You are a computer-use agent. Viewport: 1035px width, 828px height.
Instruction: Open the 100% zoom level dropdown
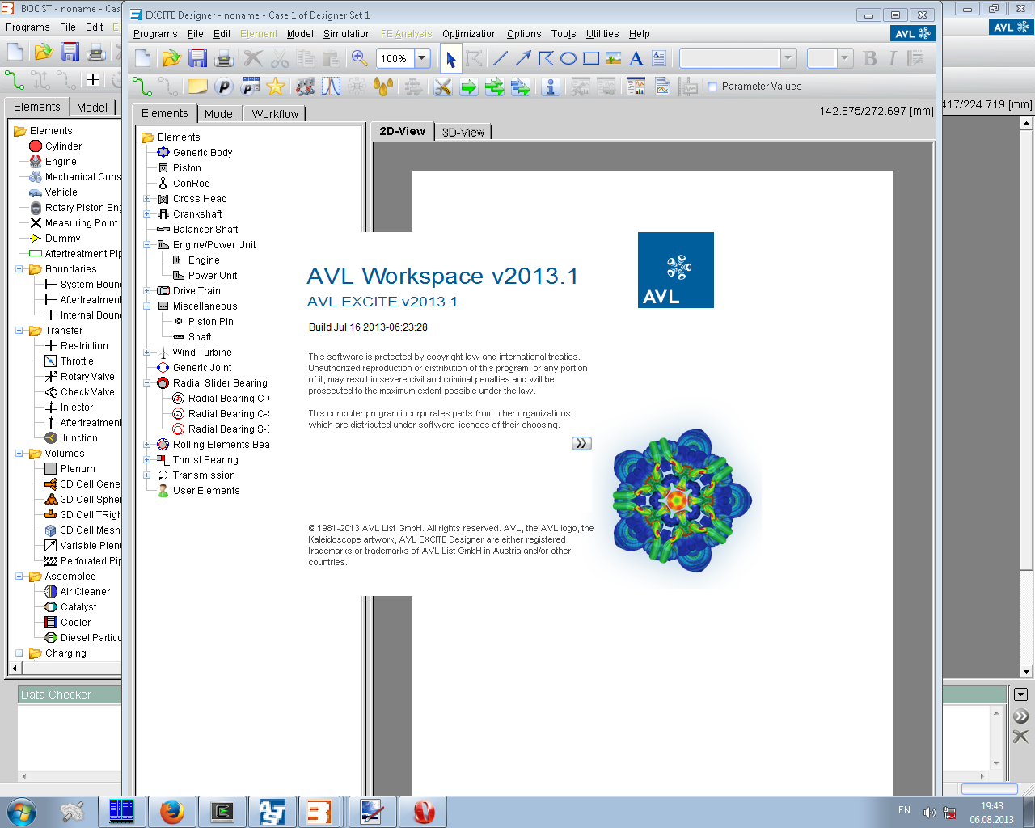point(421,58)
